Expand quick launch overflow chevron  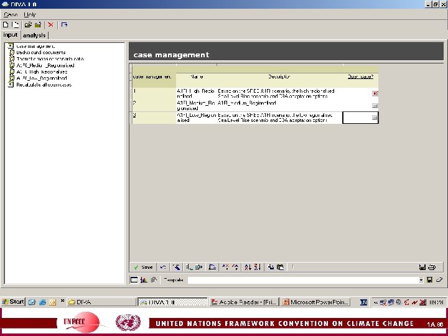[62, 301]
